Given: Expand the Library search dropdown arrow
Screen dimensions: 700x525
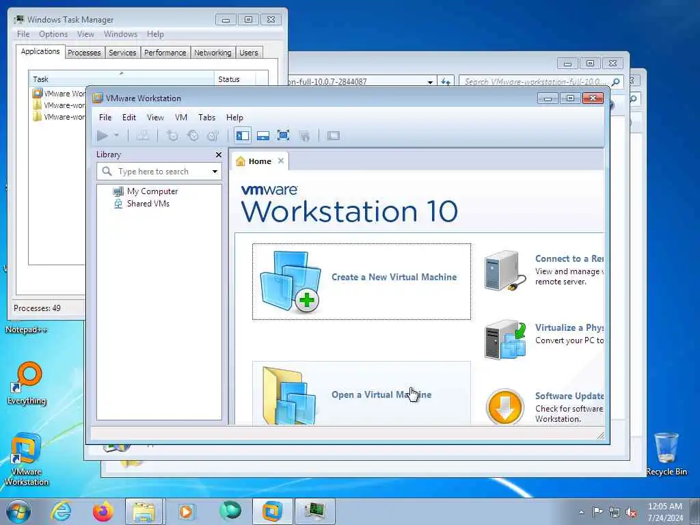Looking at the screenshot, I should tap(215, 172).
